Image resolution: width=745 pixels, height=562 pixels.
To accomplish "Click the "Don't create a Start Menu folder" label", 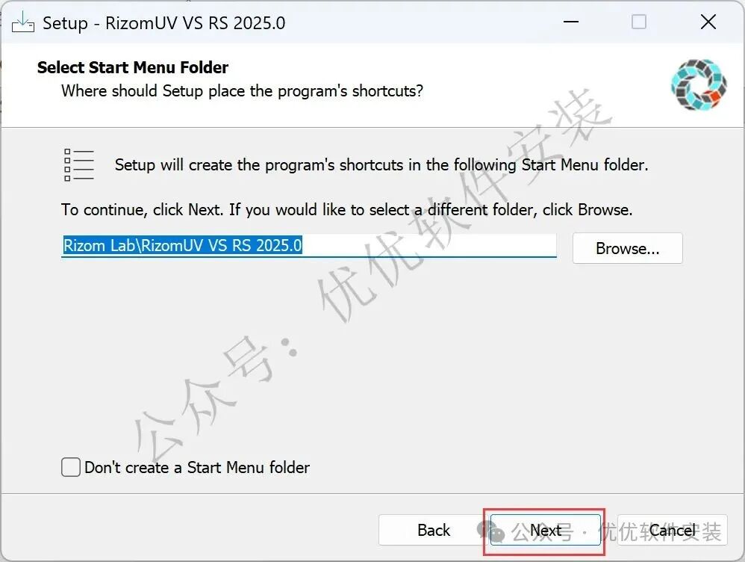I will tap(197, 467).
